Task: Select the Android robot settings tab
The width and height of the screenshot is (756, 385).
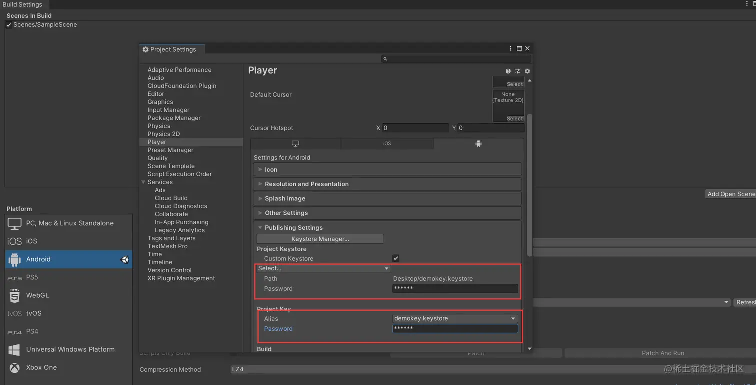Action: pyautogui.click(x=478, y=144)
